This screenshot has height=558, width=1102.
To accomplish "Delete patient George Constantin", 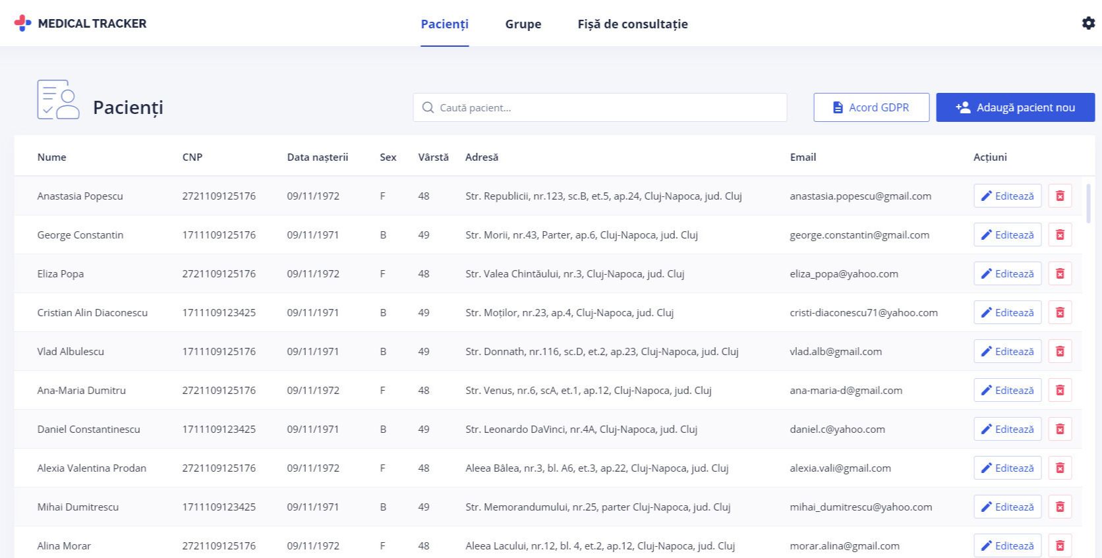I will [1060, 235].
